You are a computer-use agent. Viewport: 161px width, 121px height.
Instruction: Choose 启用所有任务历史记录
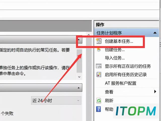(x=126, y=75)
